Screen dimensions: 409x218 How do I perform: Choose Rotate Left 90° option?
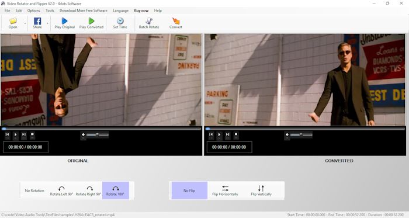(61, 191)
